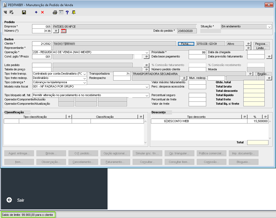Click scroll up arrow in Classificação grid
Viewport: 276px width, 218px height.
pyautogui.click(x=145, y=121)
